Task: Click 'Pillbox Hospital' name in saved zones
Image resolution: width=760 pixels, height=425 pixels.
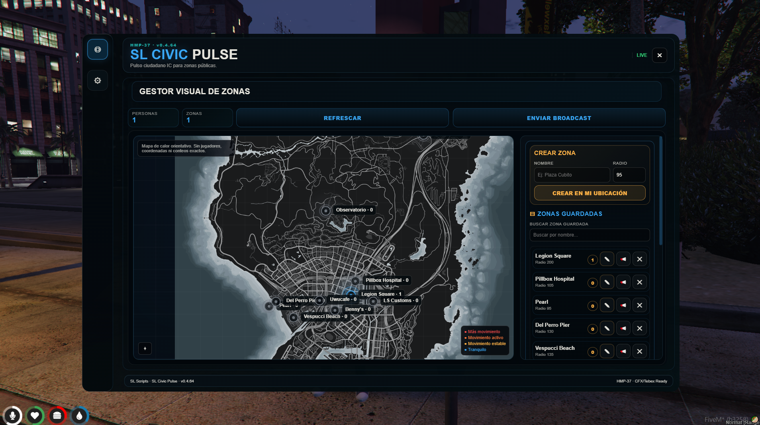Action: point(554,279)
